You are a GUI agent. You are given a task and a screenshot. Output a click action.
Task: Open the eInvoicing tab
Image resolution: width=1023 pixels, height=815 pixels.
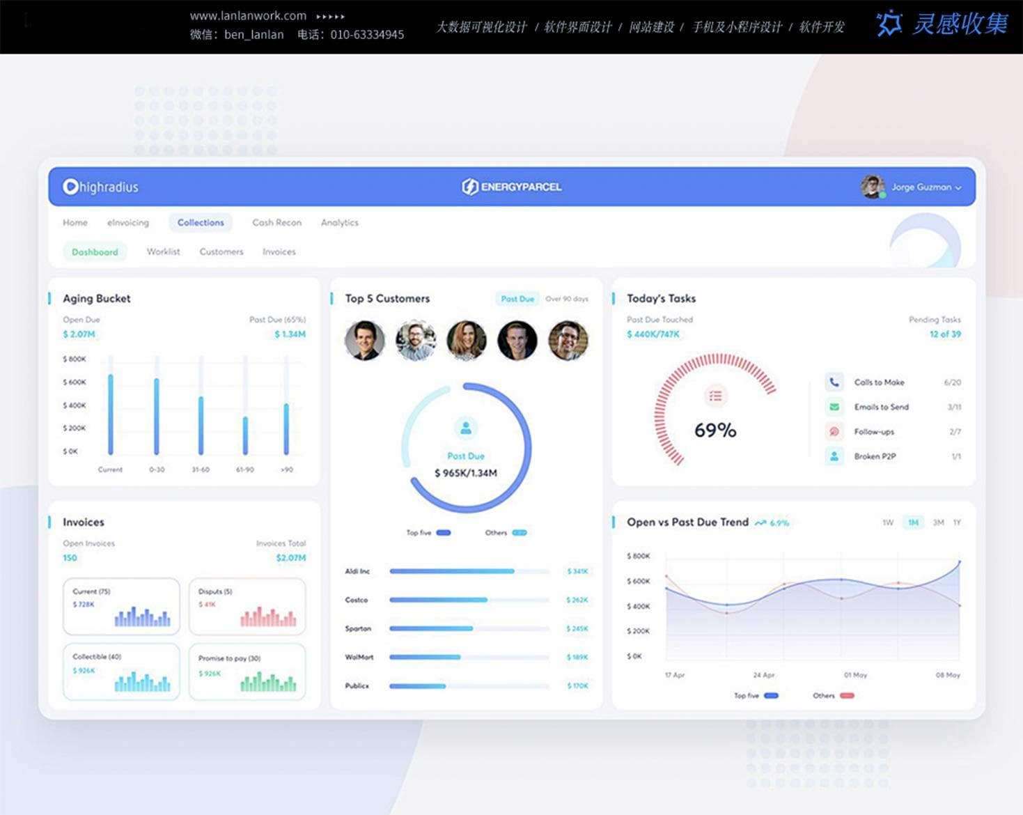(x=128, y=223)
